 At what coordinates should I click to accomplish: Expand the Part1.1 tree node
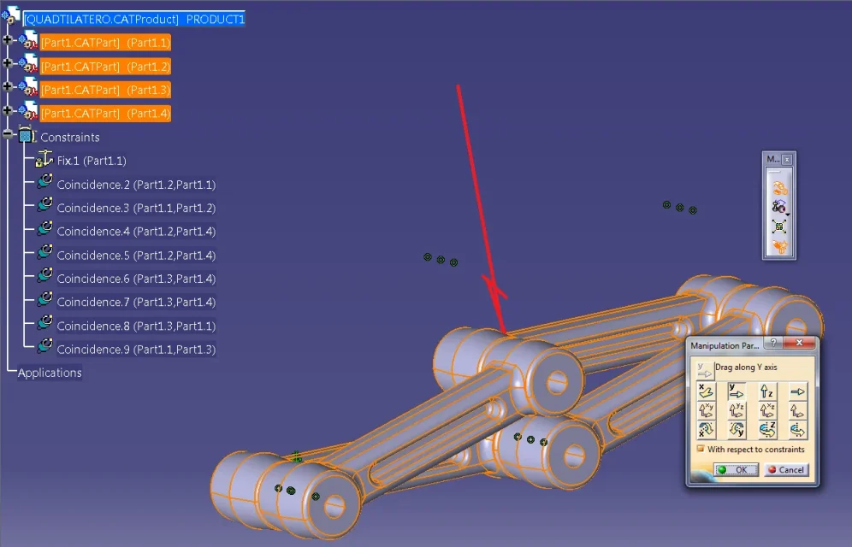[x=7, y=39]
